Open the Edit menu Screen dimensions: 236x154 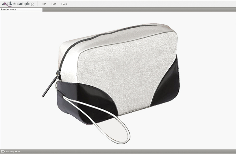pos(54,4)
